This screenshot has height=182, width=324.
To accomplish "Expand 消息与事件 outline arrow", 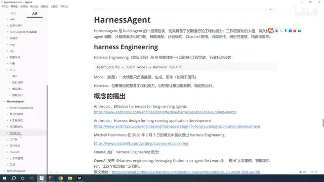I will coord(7,26).
